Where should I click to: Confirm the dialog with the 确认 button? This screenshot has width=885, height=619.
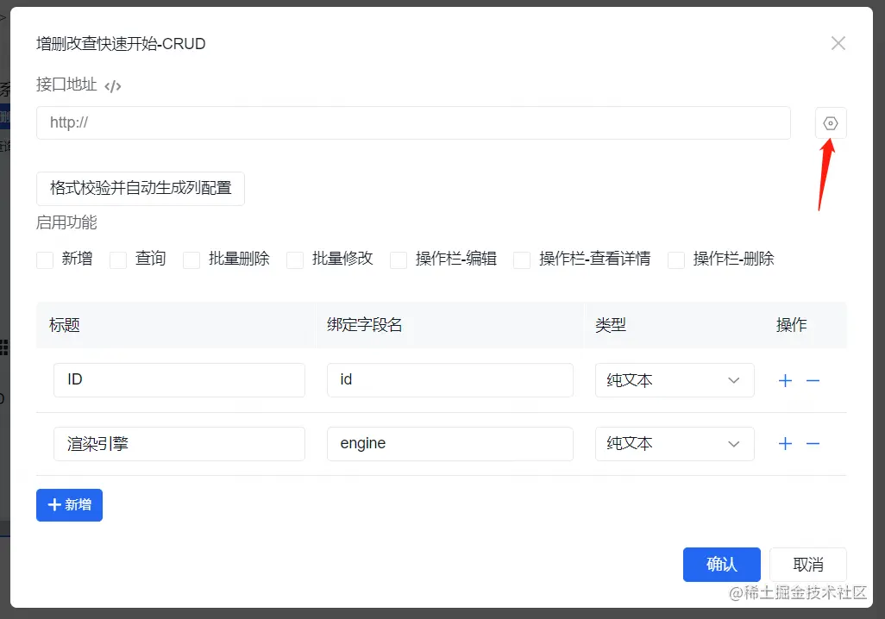[721, 564]
